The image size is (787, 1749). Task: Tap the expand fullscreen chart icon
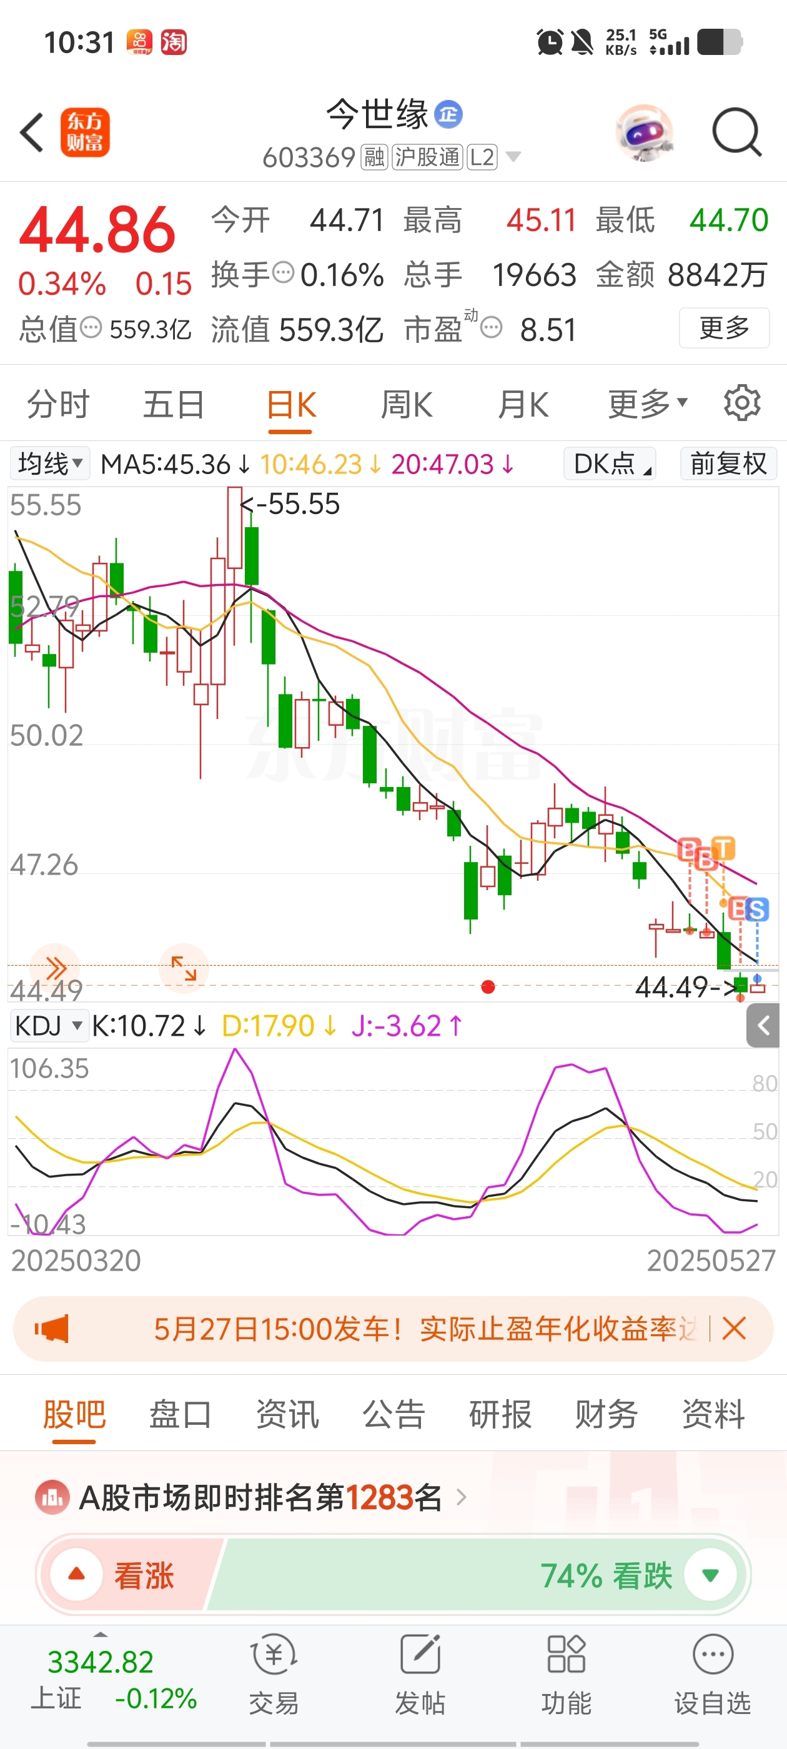184,968
